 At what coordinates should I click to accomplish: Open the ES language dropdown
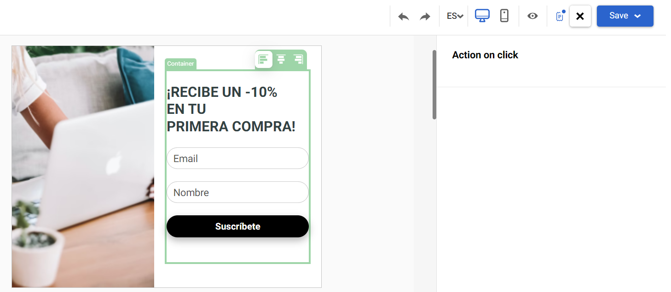coord(455,16)
